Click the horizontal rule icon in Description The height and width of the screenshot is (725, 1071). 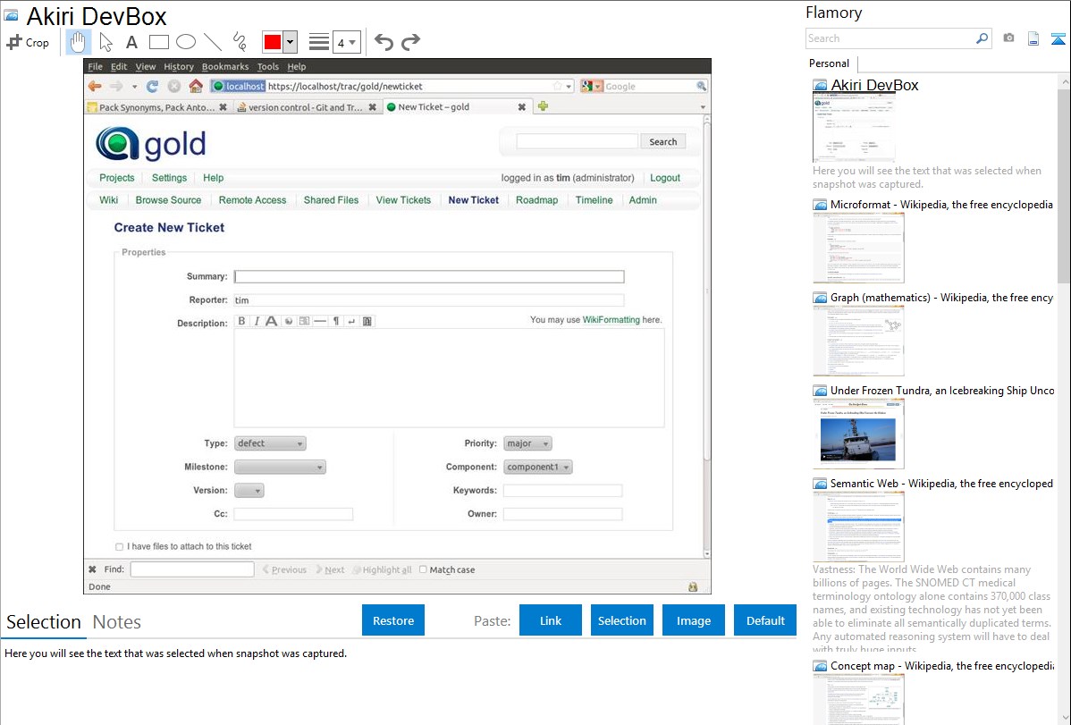[320, 320]
